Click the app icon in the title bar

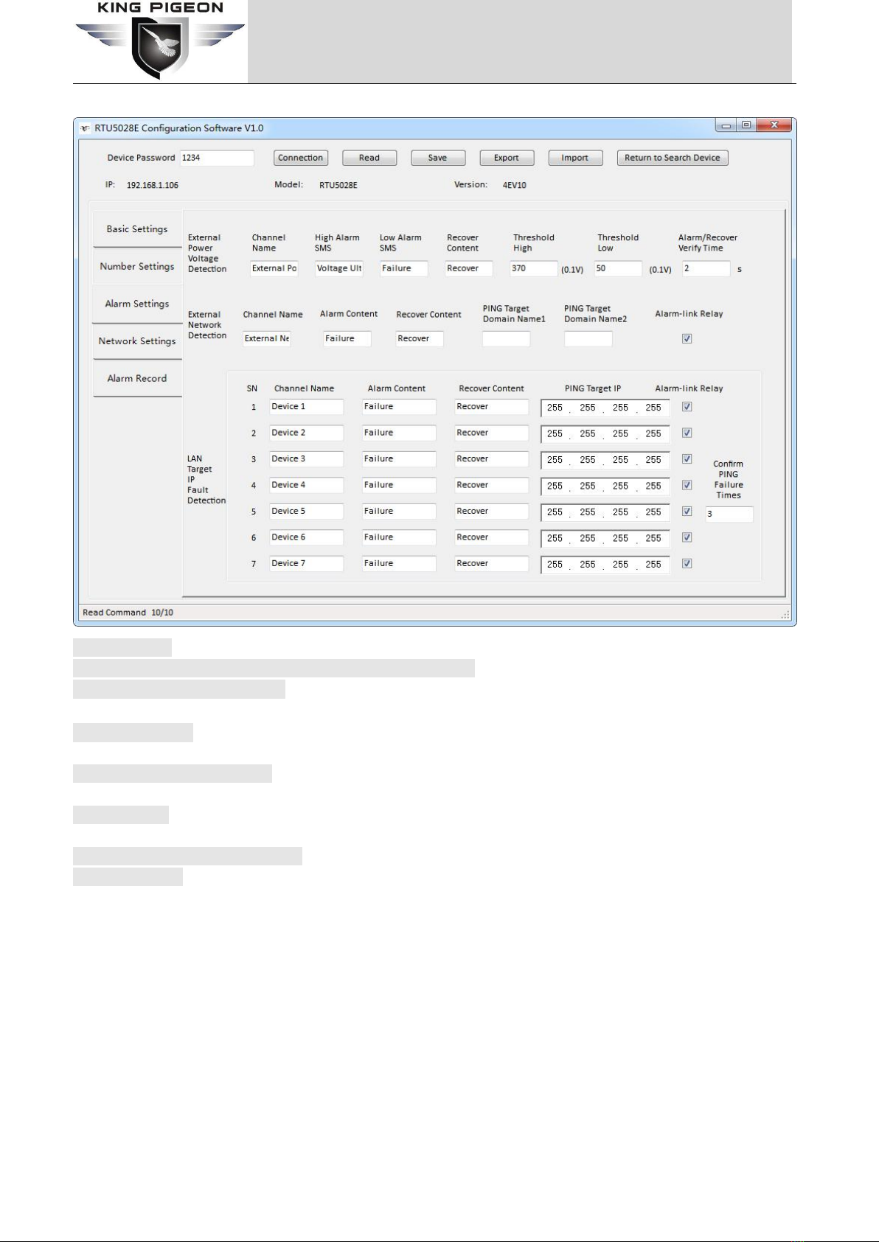(86, 128)
